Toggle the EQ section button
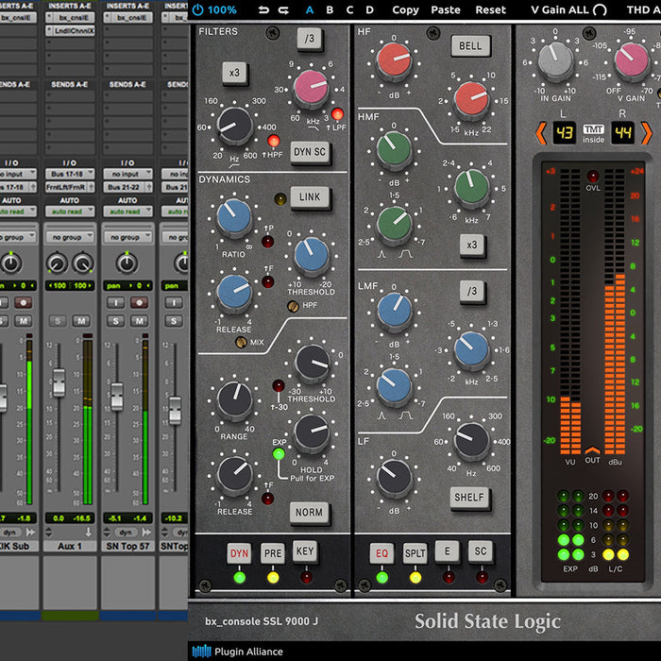This screenshot has width=661, height=661. pyautogui.click(x=381, y=553)
